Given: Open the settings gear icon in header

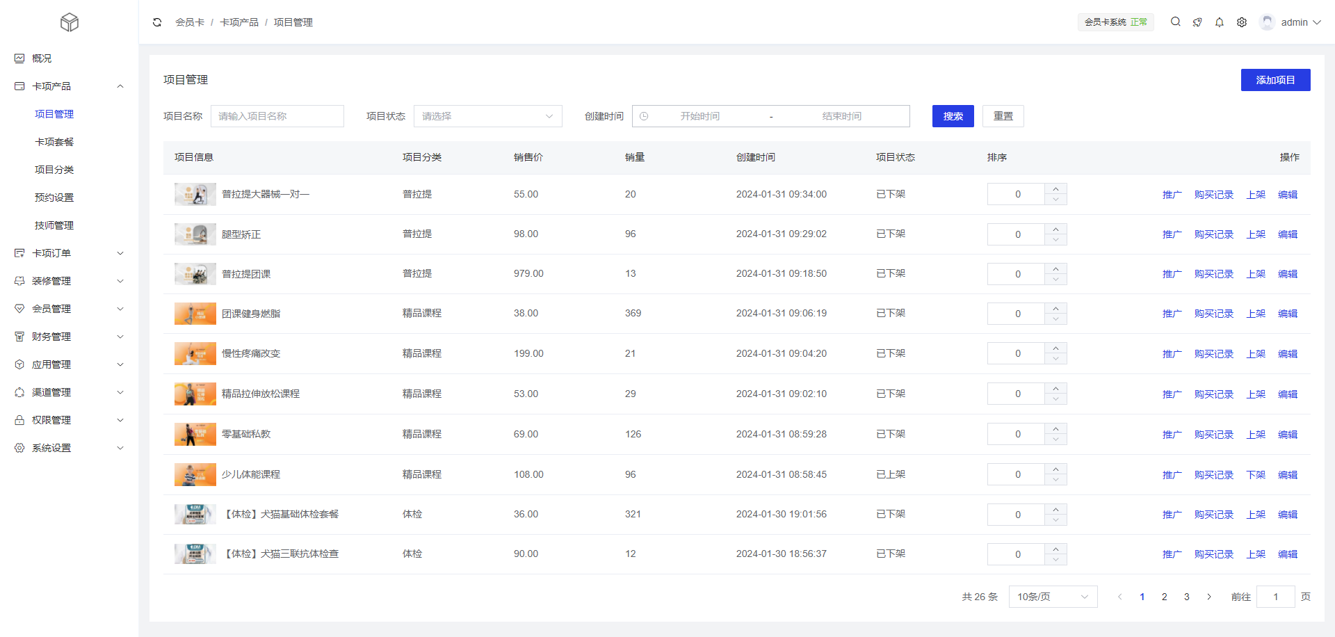Looking at the screenshot, I should [x=1242, y=22].
